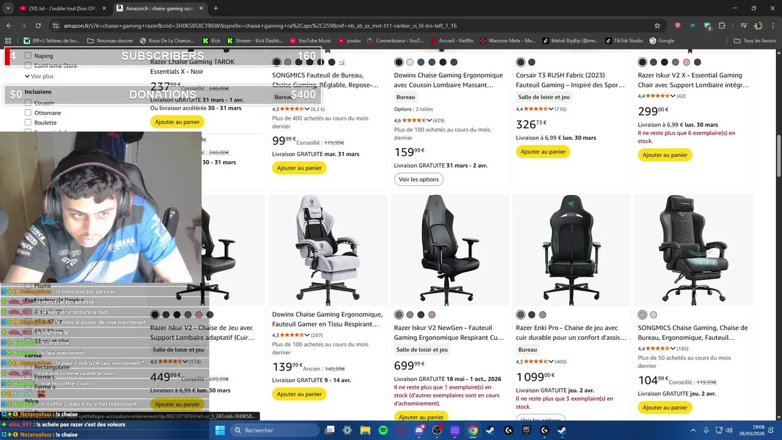The width and height of the screenshot is (782, 440).
Task: Open the Chrome extensions puzzle icon
Action: coord(722,26)
